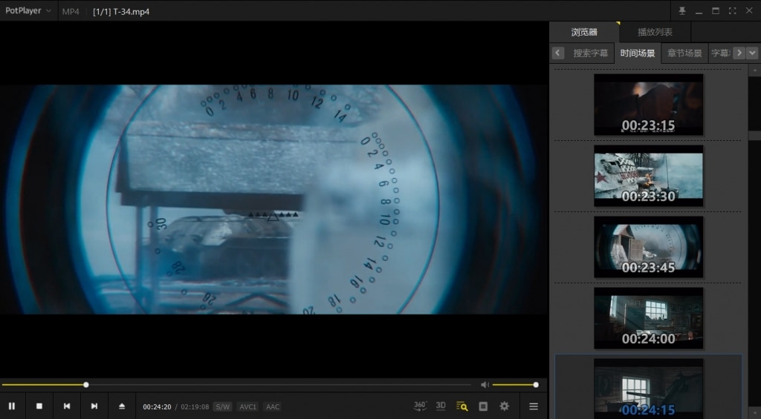Image resolution: width=761 pixels, height=419 pixels.
Task: Jump to the 00:24:15 scene thumbnail
Action: tap(648, 389)
